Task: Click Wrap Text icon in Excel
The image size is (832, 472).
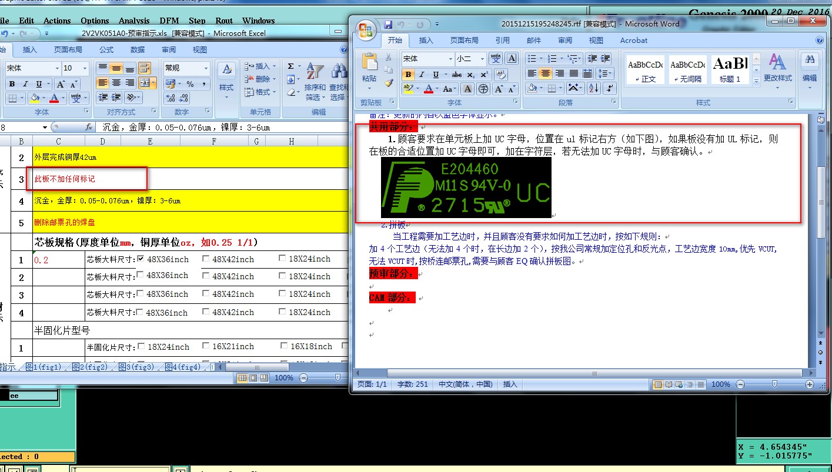Action: coord(145,68)
